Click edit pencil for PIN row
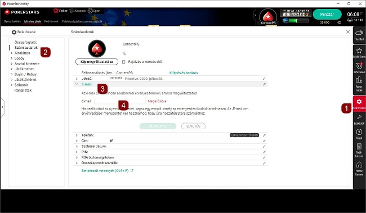The width and height of the screenshot is (366, 213). 264,152
